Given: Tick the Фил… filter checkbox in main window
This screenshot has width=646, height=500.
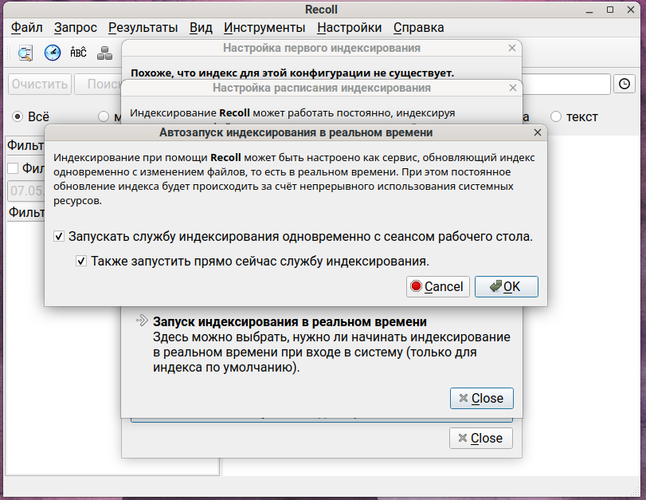Looking at the screenshot, I should 13,168.
